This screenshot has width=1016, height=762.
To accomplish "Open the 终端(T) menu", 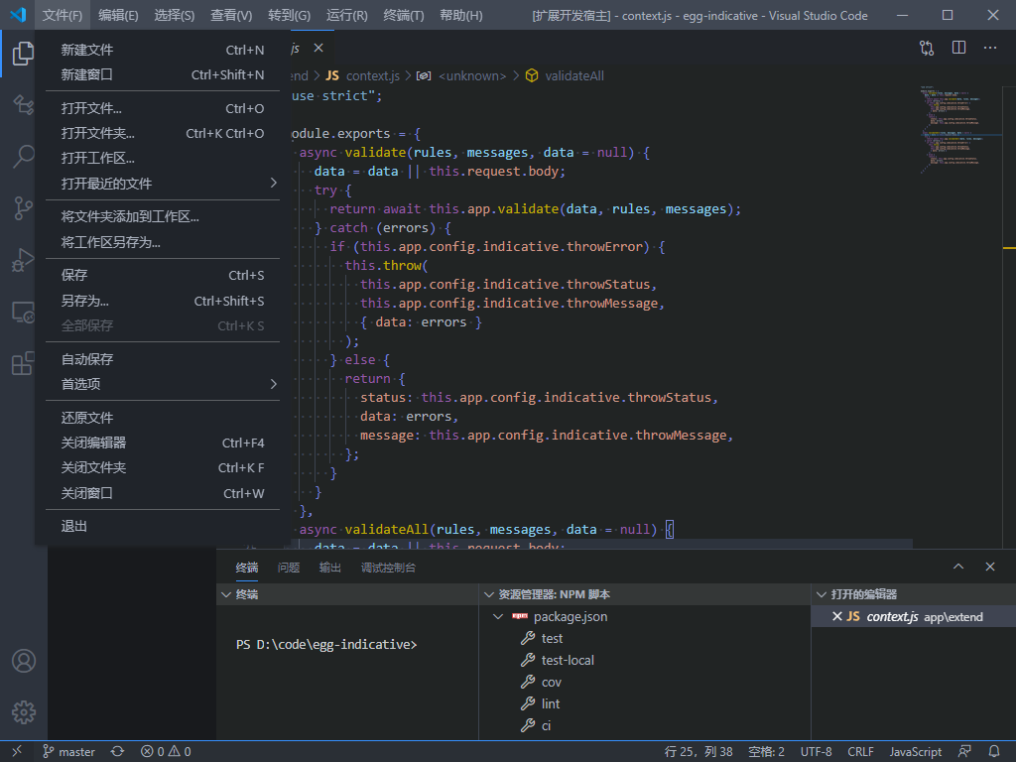I will tap(403, 15).
